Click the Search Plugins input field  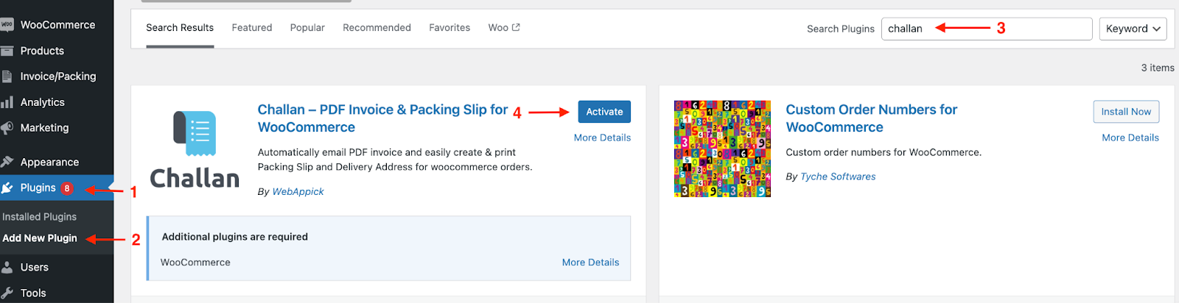click(987, 29)
